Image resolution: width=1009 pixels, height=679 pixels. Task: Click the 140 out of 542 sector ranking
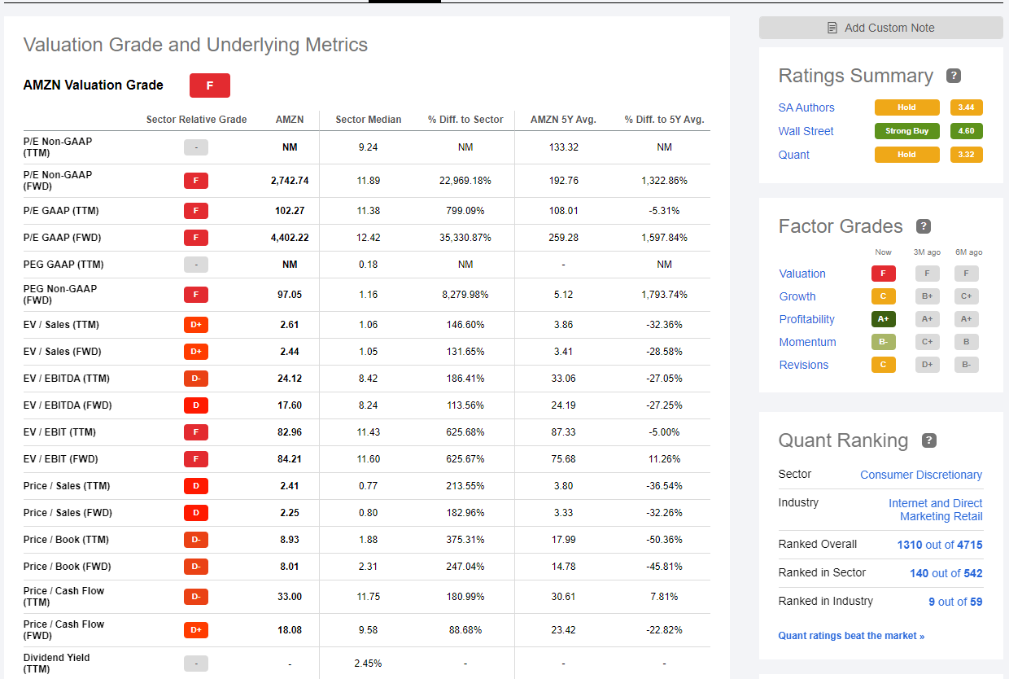(x=946, y=573)
